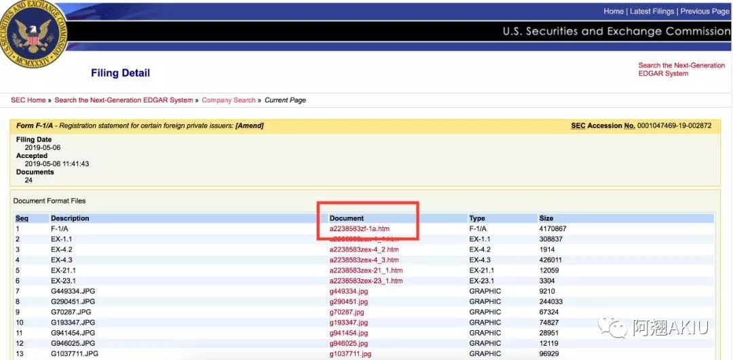Open image file g946025.jpg
The height and width of the screenshot is (360, 733).
point(349,344)
